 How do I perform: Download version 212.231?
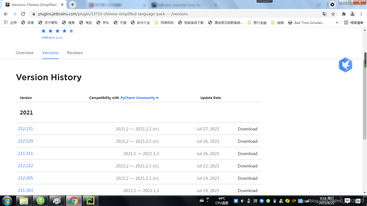[x=247, y=129]
